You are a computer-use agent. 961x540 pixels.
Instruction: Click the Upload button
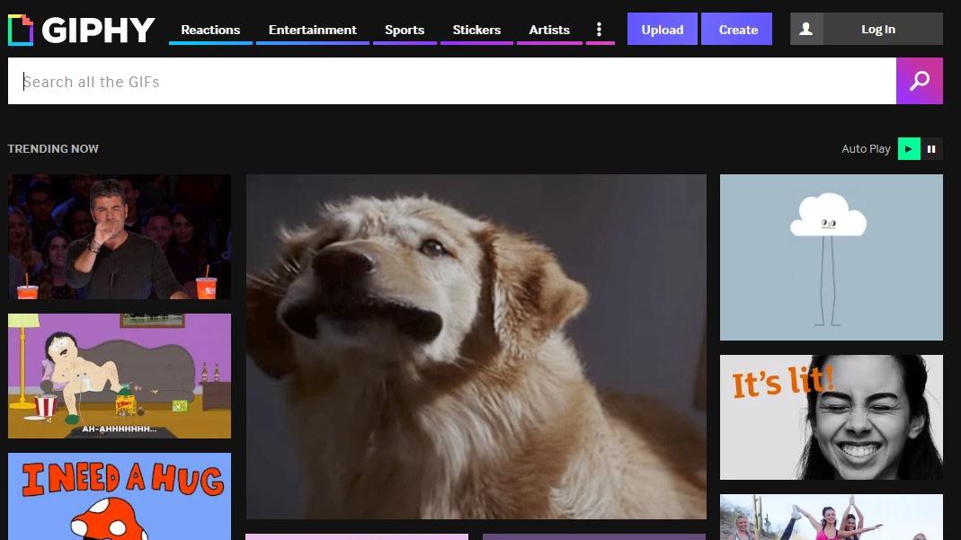tap(662, 29)
